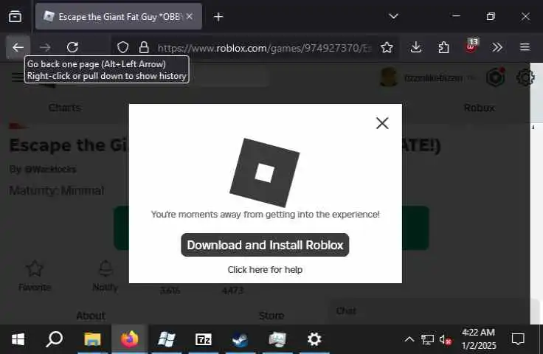The height and width of the screenshot is (354, 543).
Task: Open the Robux balance icon
Action: [495, 77]
